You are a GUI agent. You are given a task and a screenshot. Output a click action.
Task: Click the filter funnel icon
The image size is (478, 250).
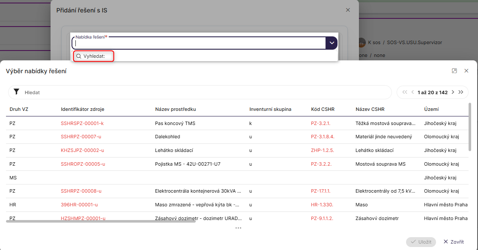click(16, 92)
